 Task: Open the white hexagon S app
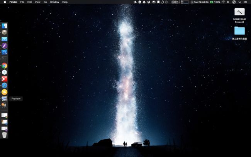4,72
